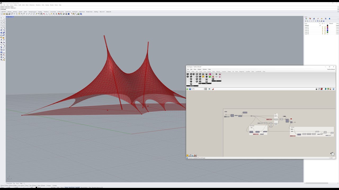Toggle Layer 01 visibility light bulb
The width and height of the screenshot is (339, 190).
point(322,27)
